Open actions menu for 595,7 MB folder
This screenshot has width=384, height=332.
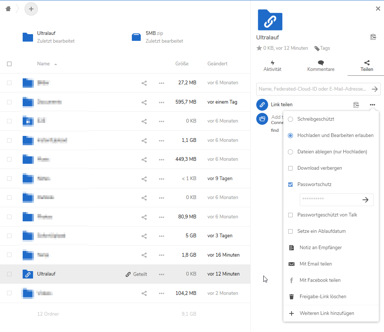coord(162,102)
